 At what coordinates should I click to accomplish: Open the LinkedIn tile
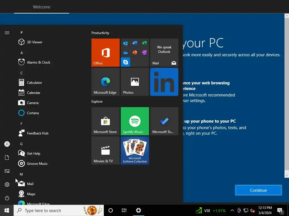[164, 82]
